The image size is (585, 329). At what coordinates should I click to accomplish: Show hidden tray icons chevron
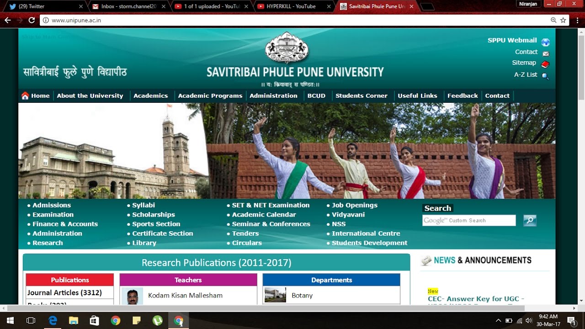(x=498, y=321)
